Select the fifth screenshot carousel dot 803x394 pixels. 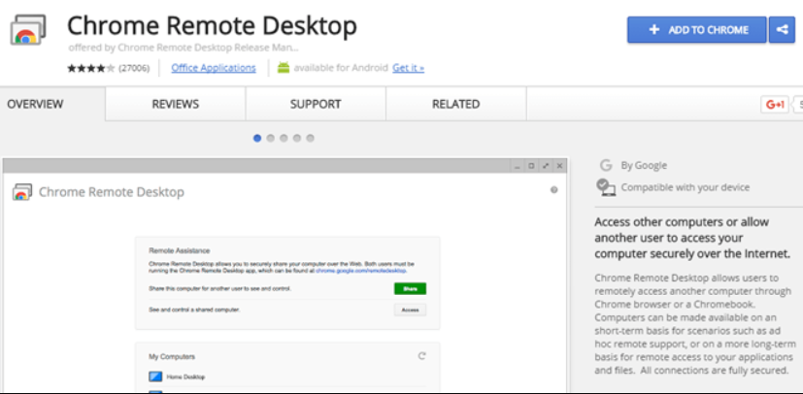[310, 138]
